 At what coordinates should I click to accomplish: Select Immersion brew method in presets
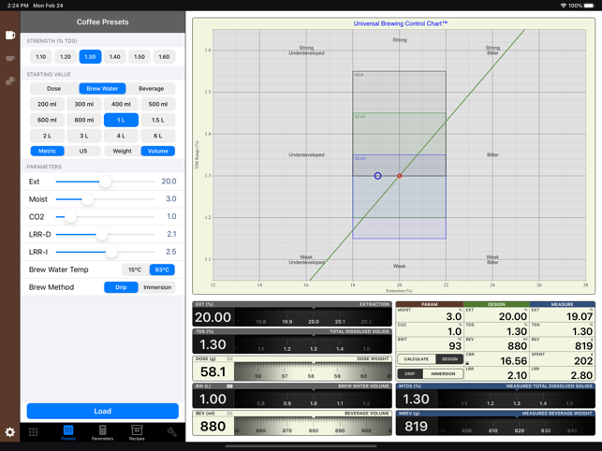tap(157, 287)
